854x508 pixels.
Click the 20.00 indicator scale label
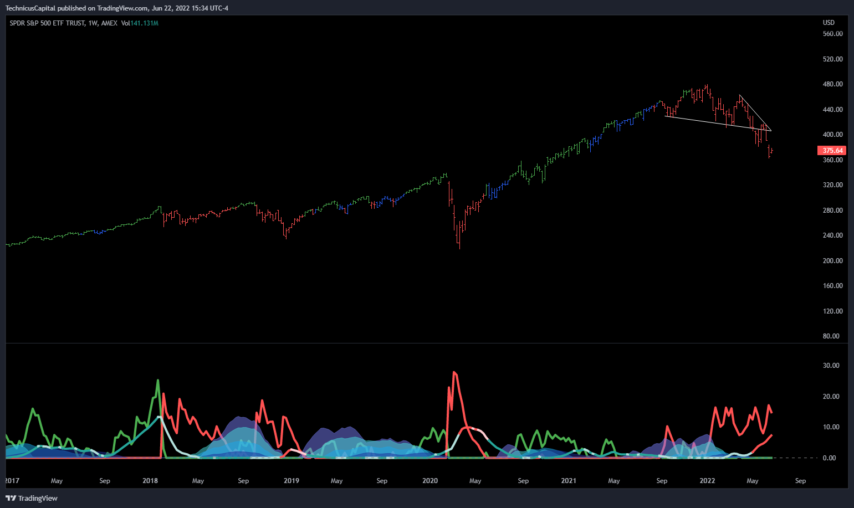click(x=831, y=397)
